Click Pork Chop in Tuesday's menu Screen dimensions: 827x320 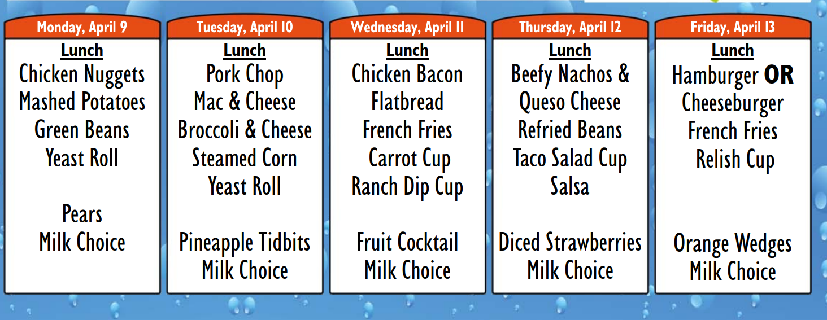point(245,75)
